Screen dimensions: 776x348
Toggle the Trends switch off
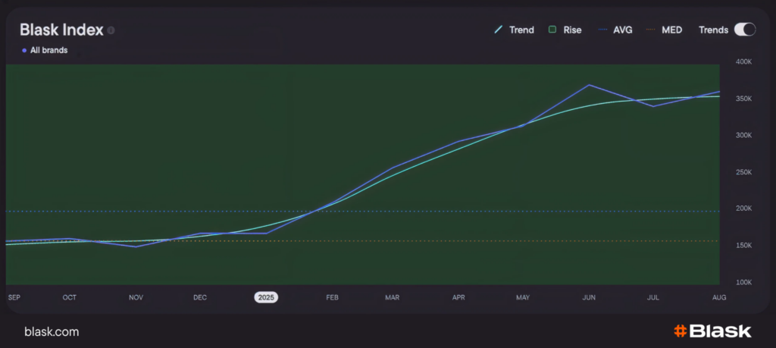(x=745, y=30)
